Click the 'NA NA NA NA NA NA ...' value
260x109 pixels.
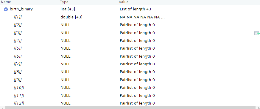[142, 17]
